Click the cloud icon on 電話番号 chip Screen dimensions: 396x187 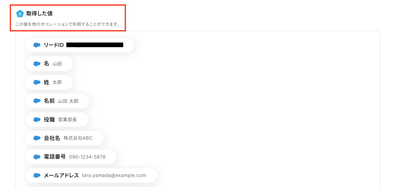click(37, 157)
